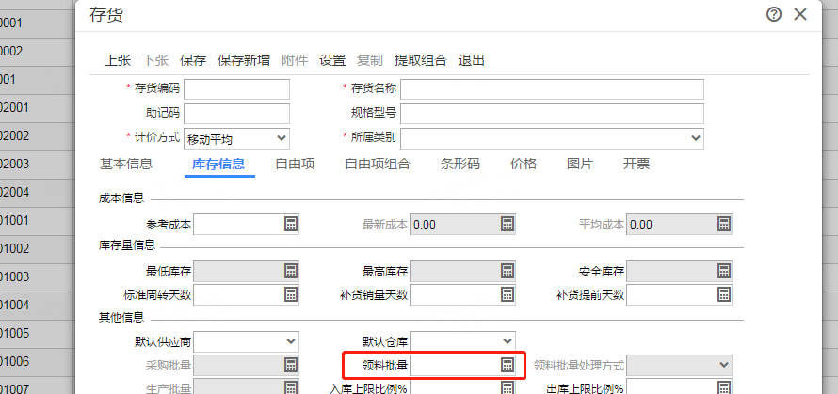Expand the 领料批量处理方式 dropdown
838x394 pixels.
724,365
